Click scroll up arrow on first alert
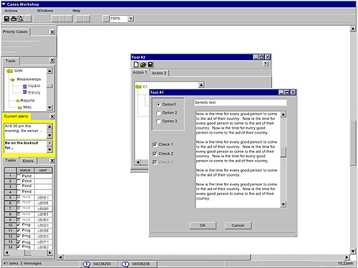 click(x=49, y=126)
